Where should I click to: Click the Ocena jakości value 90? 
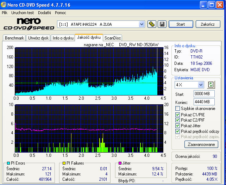click(x=215, y=156)
